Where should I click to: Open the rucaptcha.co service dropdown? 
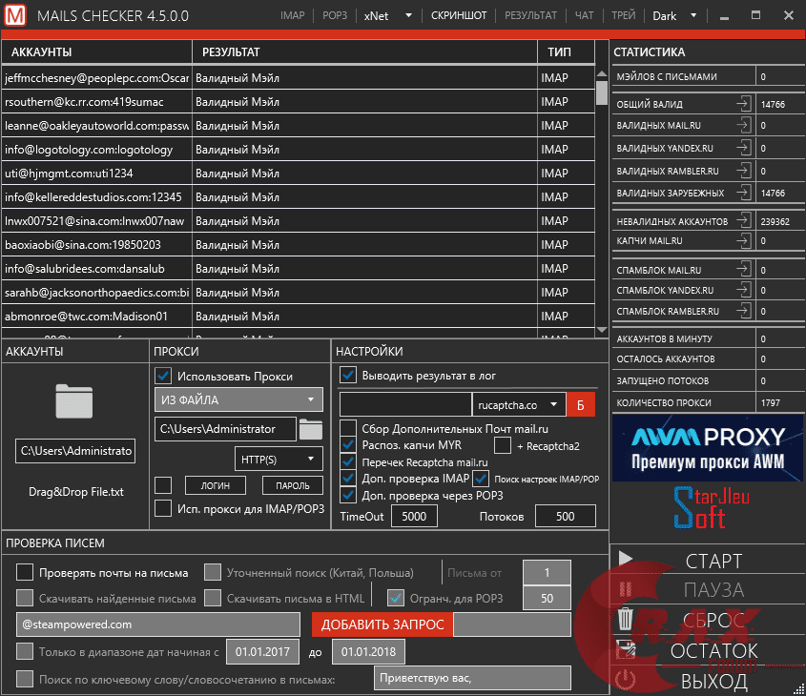click(x=519, y=405)
